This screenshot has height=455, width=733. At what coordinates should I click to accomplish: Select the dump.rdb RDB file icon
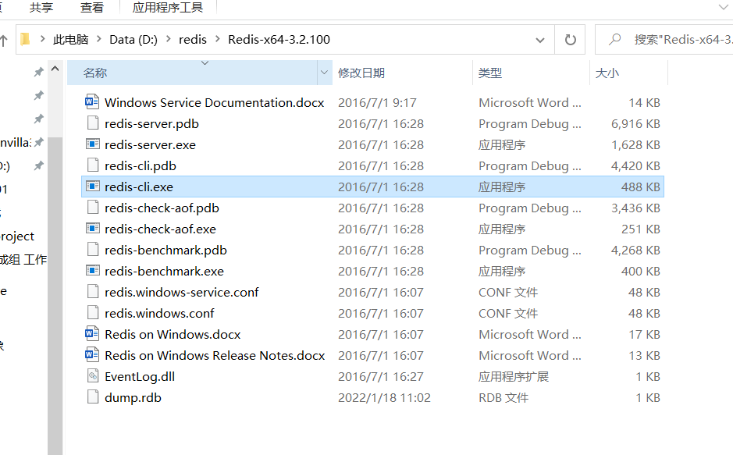(93, 397)
